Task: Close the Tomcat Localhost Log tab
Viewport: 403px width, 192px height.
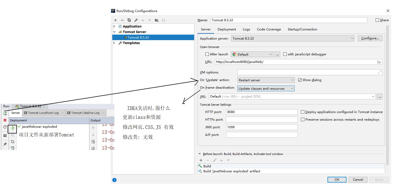Action: click(x=62, y=113)
